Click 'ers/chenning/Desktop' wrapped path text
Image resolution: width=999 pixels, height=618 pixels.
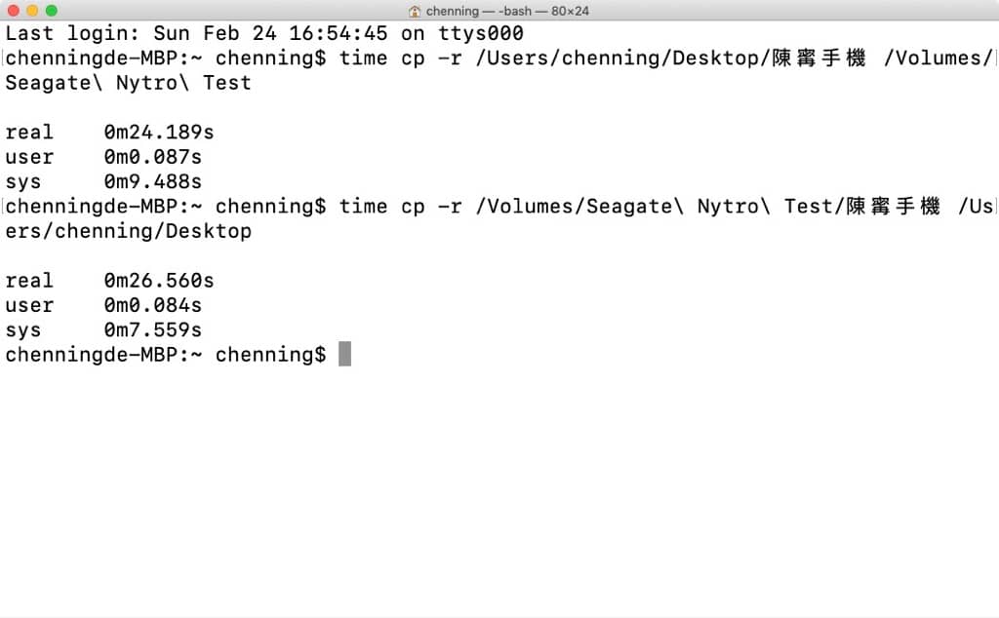click(x=128, y=231)
